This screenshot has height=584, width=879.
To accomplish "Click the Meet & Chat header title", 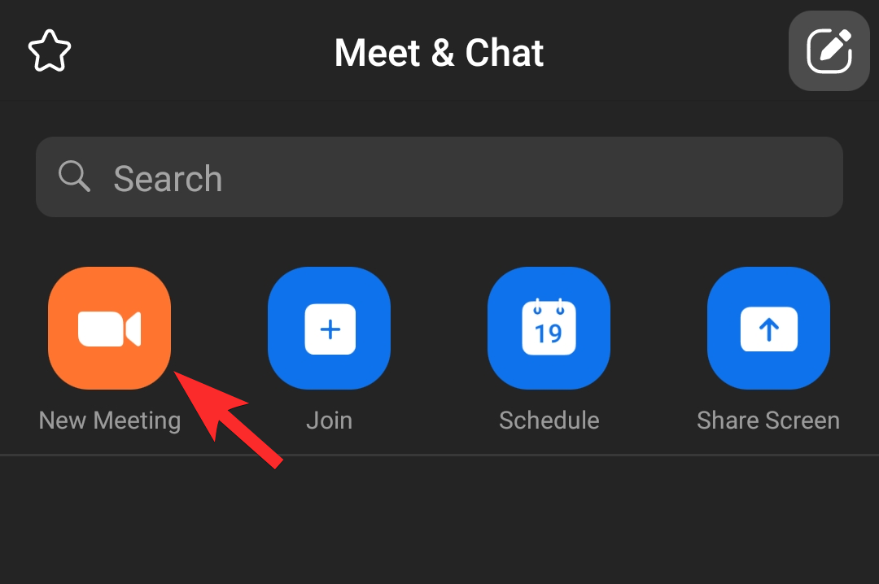I will point(439,53).
